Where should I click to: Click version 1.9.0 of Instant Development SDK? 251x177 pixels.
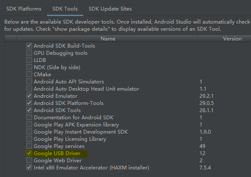[205, 132]
